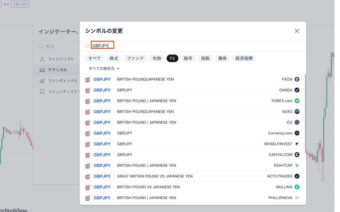Open テクニカル in the indicators panel
Screen dimensions: 340x212
57,70
